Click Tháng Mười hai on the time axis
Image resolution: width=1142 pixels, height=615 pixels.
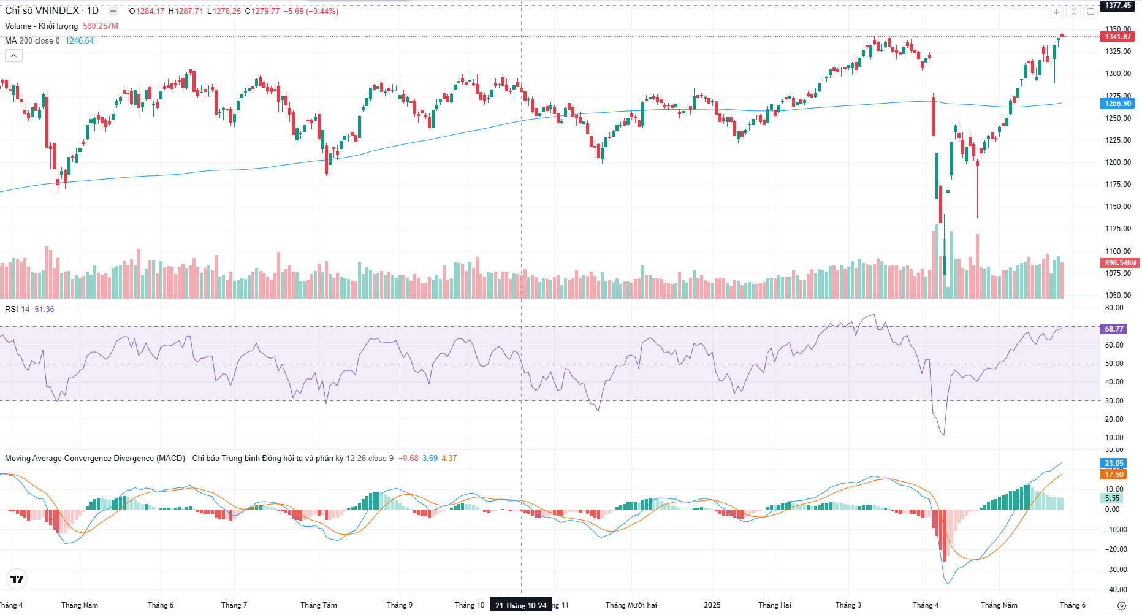631,605
